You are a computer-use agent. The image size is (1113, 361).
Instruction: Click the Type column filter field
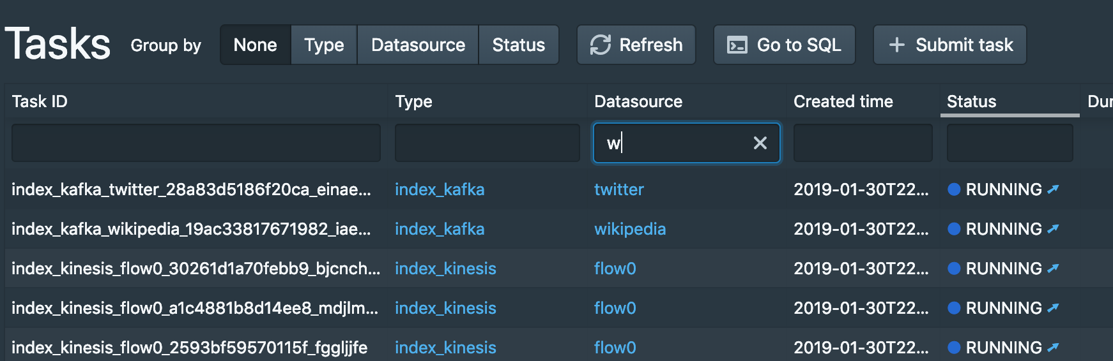click(487, 143)
